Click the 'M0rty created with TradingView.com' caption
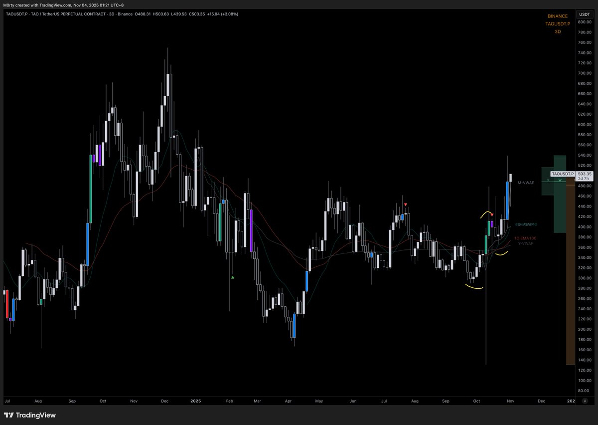 [63, 5]
